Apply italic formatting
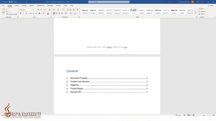216x121 pixels. pos(23,13)
